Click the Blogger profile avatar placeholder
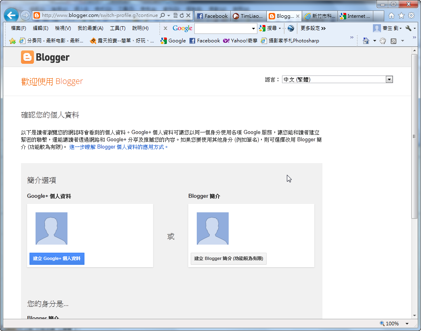421x331 pixels. coord(213,228)
